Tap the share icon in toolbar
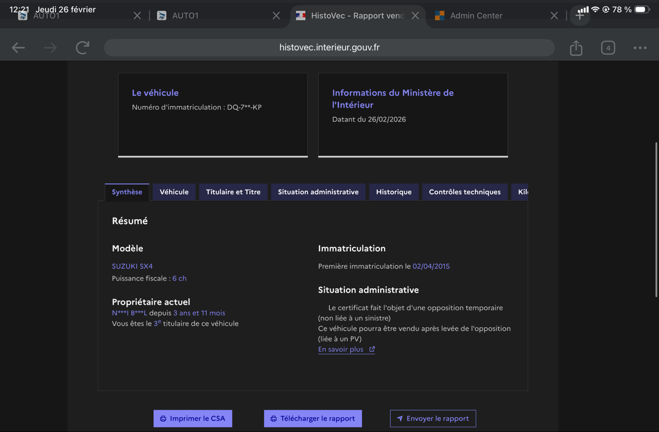Screen dimensions: 659x432 click(x=576, y=48)
